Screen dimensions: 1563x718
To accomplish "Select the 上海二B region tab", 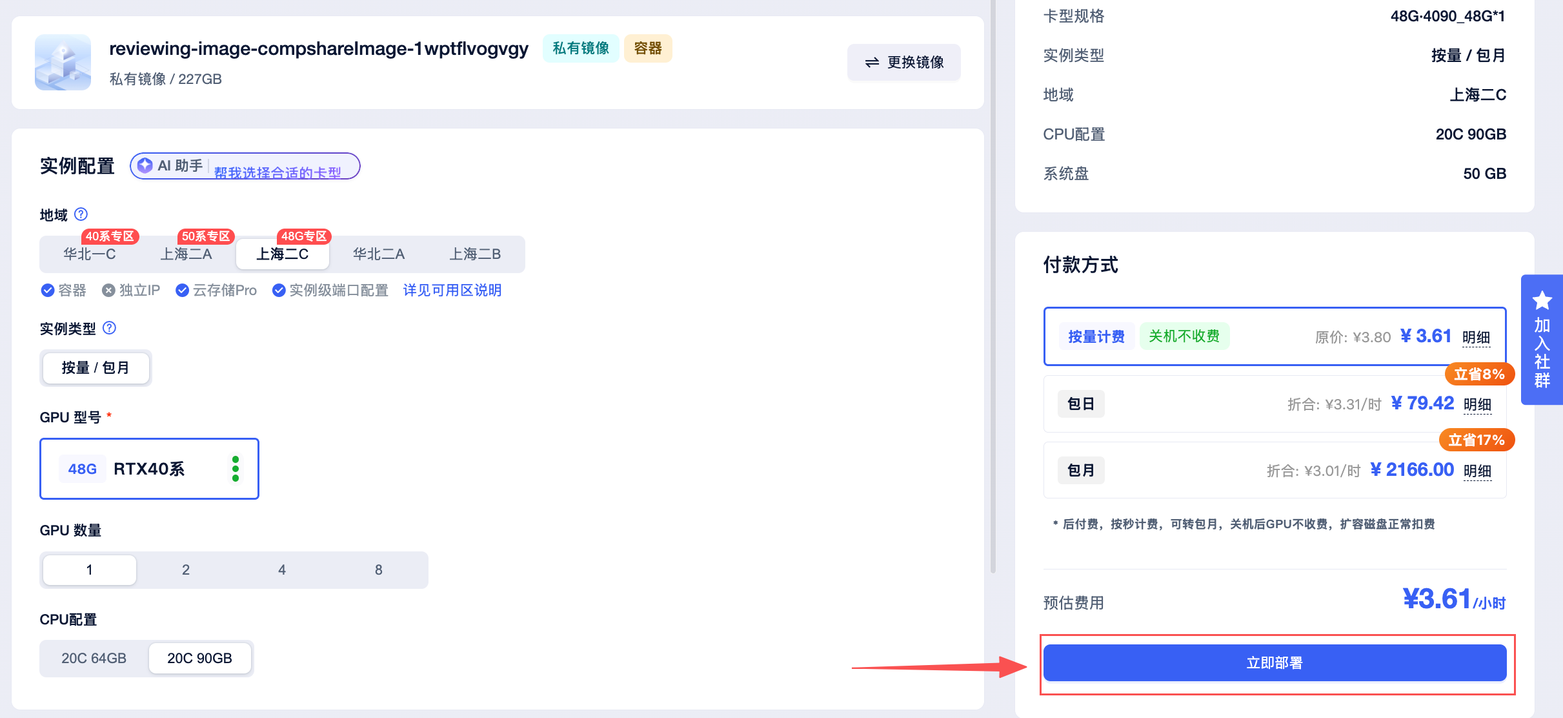I will pos(475,254).
